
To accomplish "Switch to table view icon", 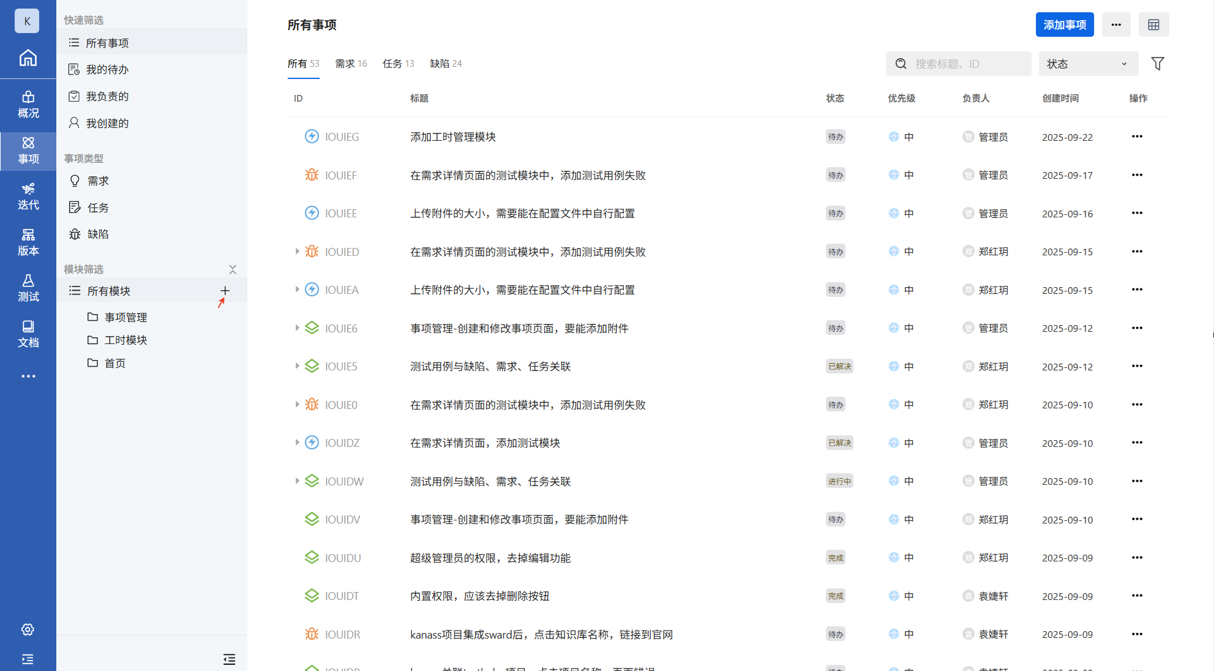I will coord(1153,25).
